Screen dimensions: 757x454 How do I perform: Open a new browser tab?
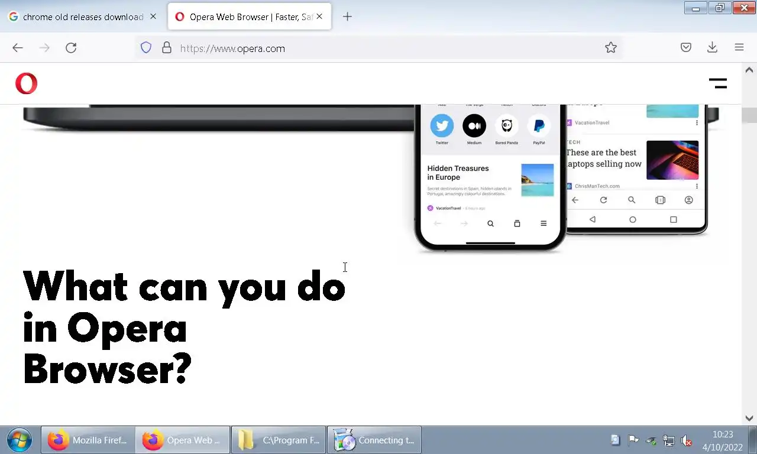pyautogui.click(x=347, y=17)
